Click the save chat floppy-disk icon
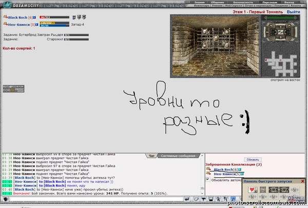The width and height of the screenshot is (308, 208). (211, 199)
